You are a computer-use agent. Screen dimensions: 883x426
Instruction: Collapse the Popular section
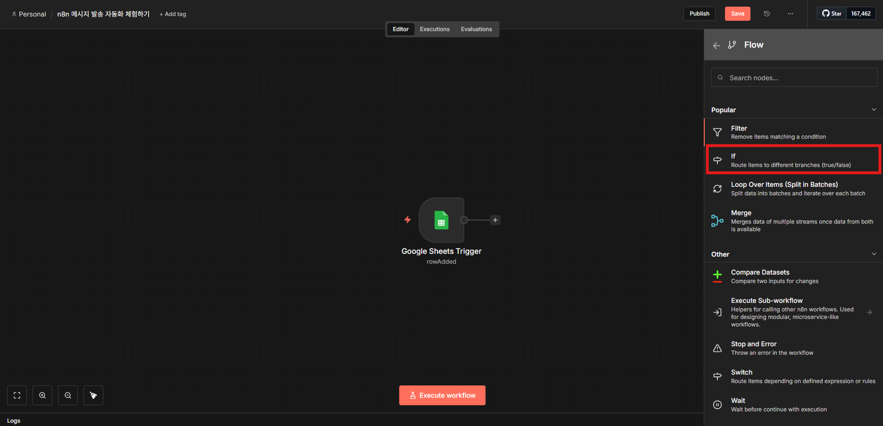874,109
